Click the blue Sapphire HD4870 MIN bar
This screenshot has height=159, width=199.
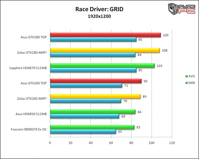[x=93, y=70]
